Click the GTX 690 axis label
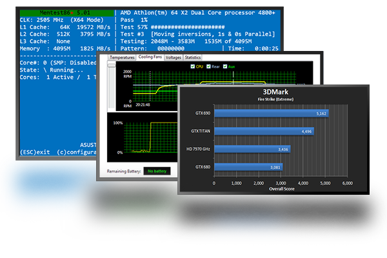Screen dimensions: 387x258 203,113
